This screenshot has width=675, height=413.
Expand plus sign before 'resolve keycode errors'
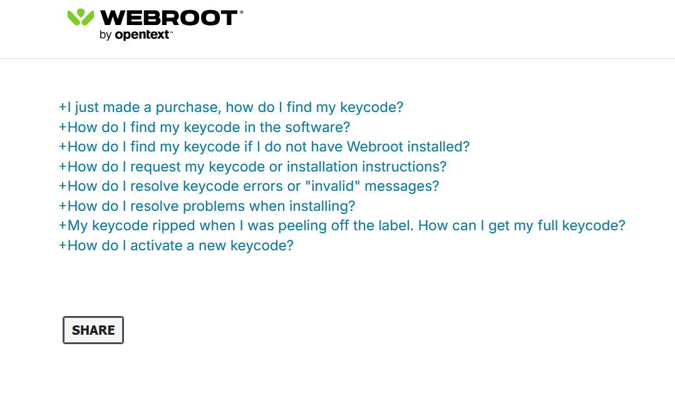[63, 186]
